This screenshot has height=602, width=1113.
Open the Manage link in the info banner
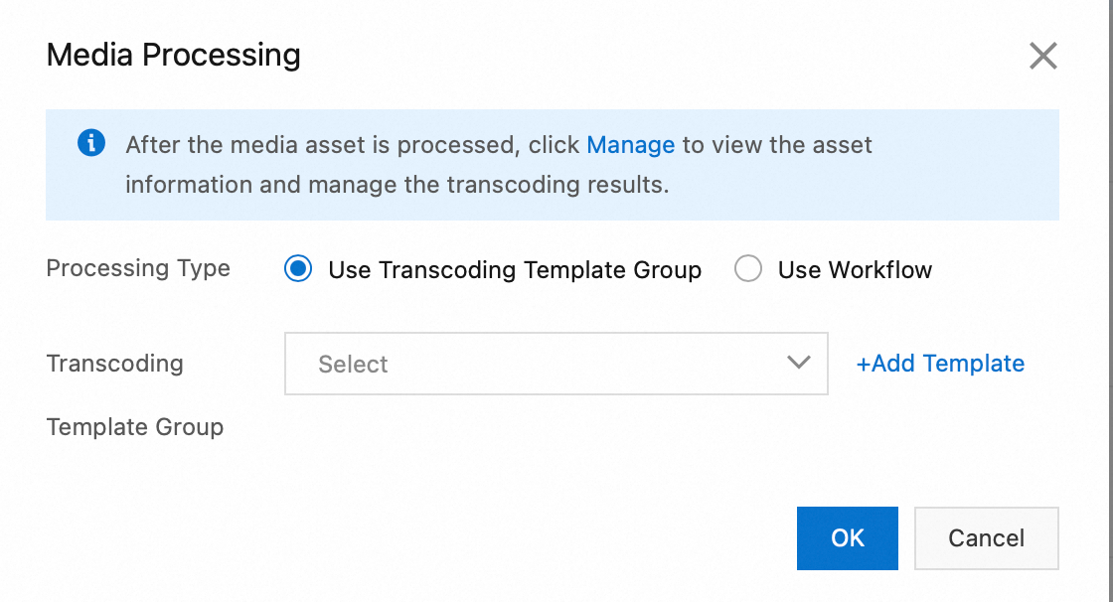click(630, 145)
